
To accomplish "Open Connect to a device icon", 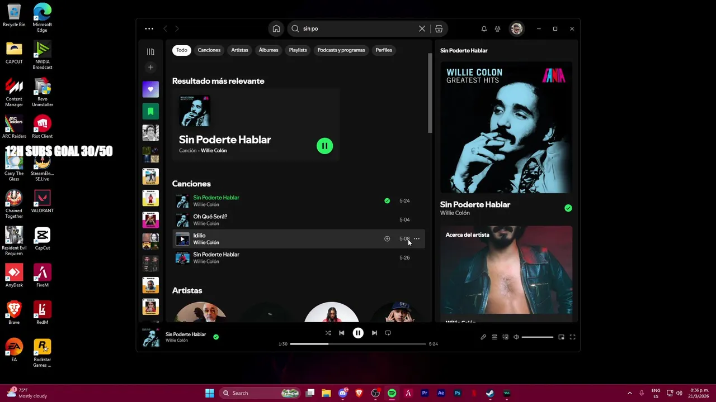I will tap(506, 337).
